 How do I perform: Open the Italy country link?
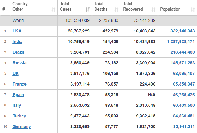click(17, 105)
